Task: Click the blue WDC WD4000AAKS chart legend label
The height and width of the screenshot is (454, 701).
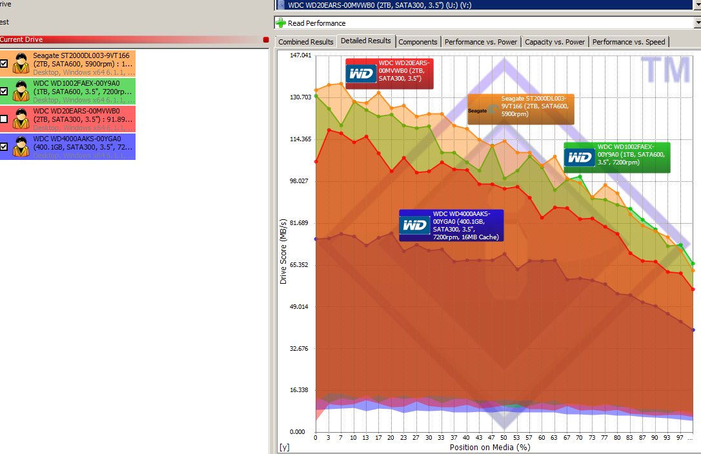Action: pyautogui.click(x=452, y=225)
